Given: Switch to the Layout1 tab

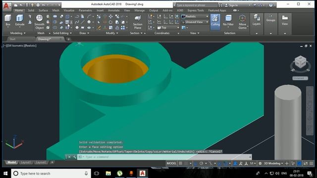Looking at the screenshot, I should click(26, 162).
